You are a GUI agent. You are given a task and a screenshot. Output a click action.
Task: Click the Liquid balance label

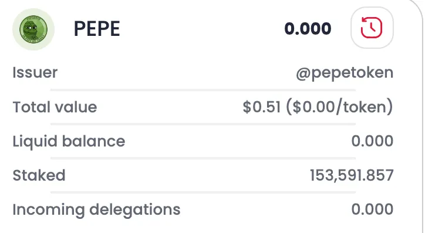point(69,141)
